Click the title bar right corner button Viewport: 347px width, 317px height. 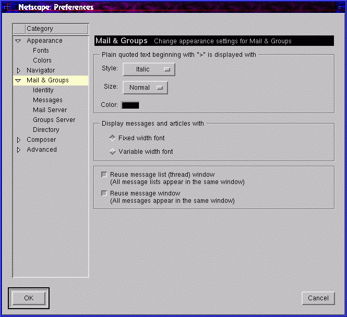(x=340, y=7)
